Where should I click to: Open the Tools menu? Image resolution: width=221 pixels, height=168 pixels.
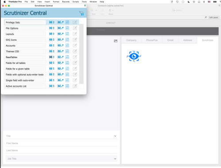click(x=84, y=2)
